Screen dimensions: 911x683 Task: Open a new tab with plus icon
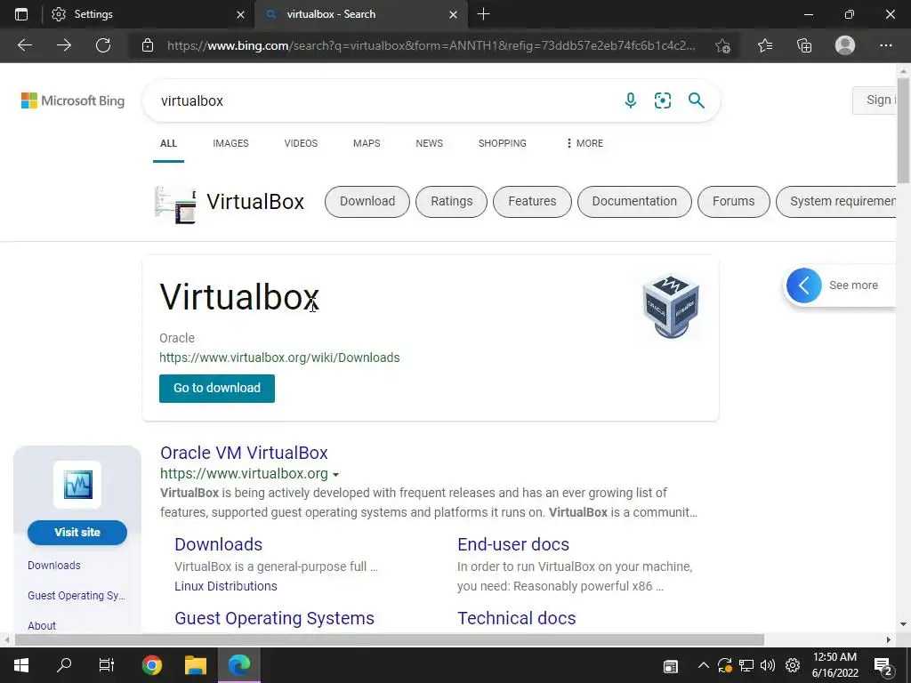point(483,14)
